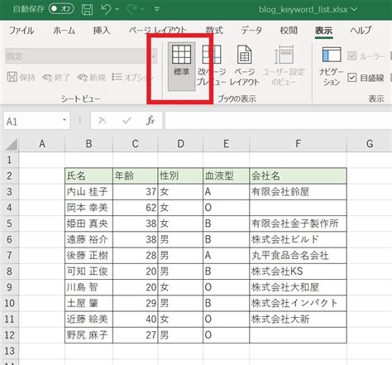Select the green header cell 氏名

(88, 175)
